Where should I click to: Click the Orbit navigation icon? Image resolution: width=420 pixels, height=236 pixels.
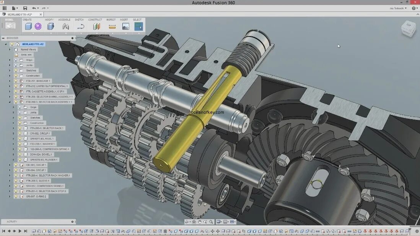(187, 222)
